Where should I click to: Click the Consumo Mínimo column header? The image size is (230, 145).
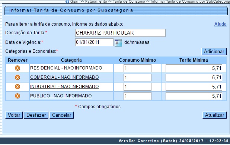tap(137, 60)
